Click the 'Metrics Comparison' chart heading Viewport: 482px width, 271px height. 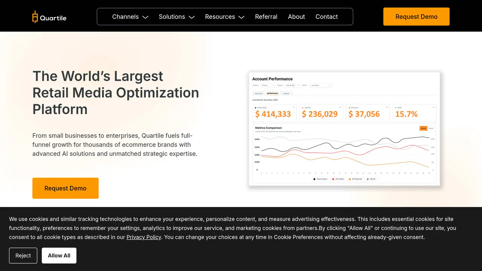point(268,128)
